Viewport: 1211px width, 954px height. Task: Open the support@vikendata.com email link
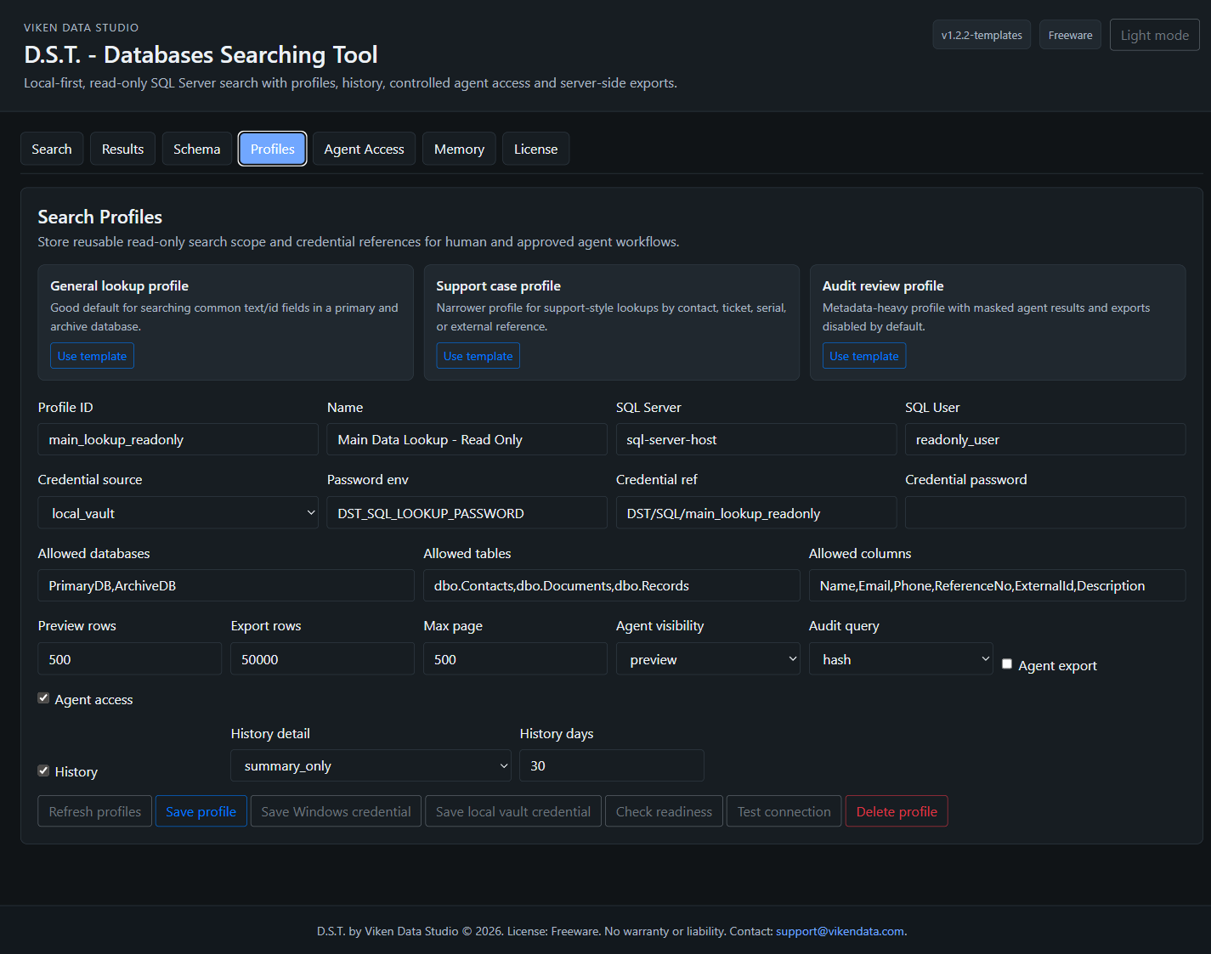[840, 931]
